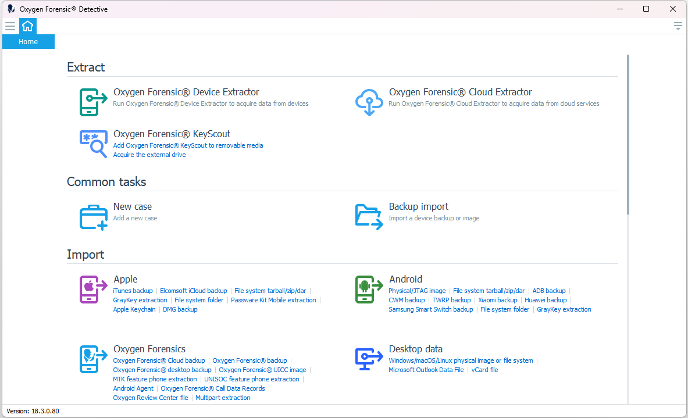The image size is (688, 418).
Task: Choose Android File system folder import
Action: pyautogui.click(x=505, y=309)
